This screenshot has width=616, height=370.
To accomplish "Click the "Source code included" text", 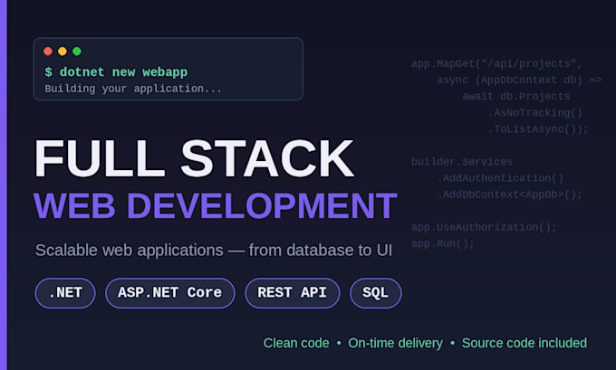I will pyautogui.click(x=525, y=344).
